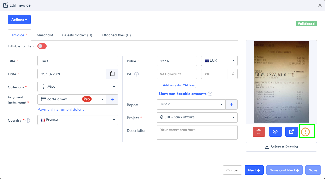325x179 pixels.
Task: Click the Country help question mark icon
Action: tap(28, 120)
